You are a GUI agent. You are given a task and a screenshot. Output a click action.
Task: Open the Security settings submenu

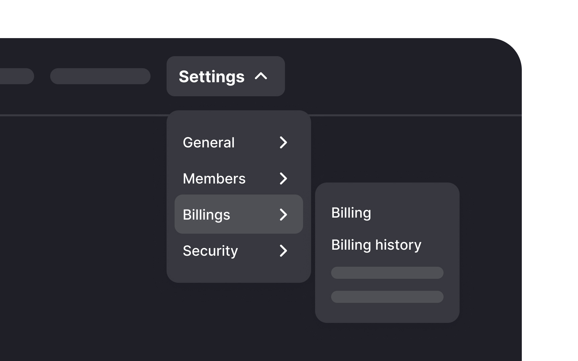(210, 251)
